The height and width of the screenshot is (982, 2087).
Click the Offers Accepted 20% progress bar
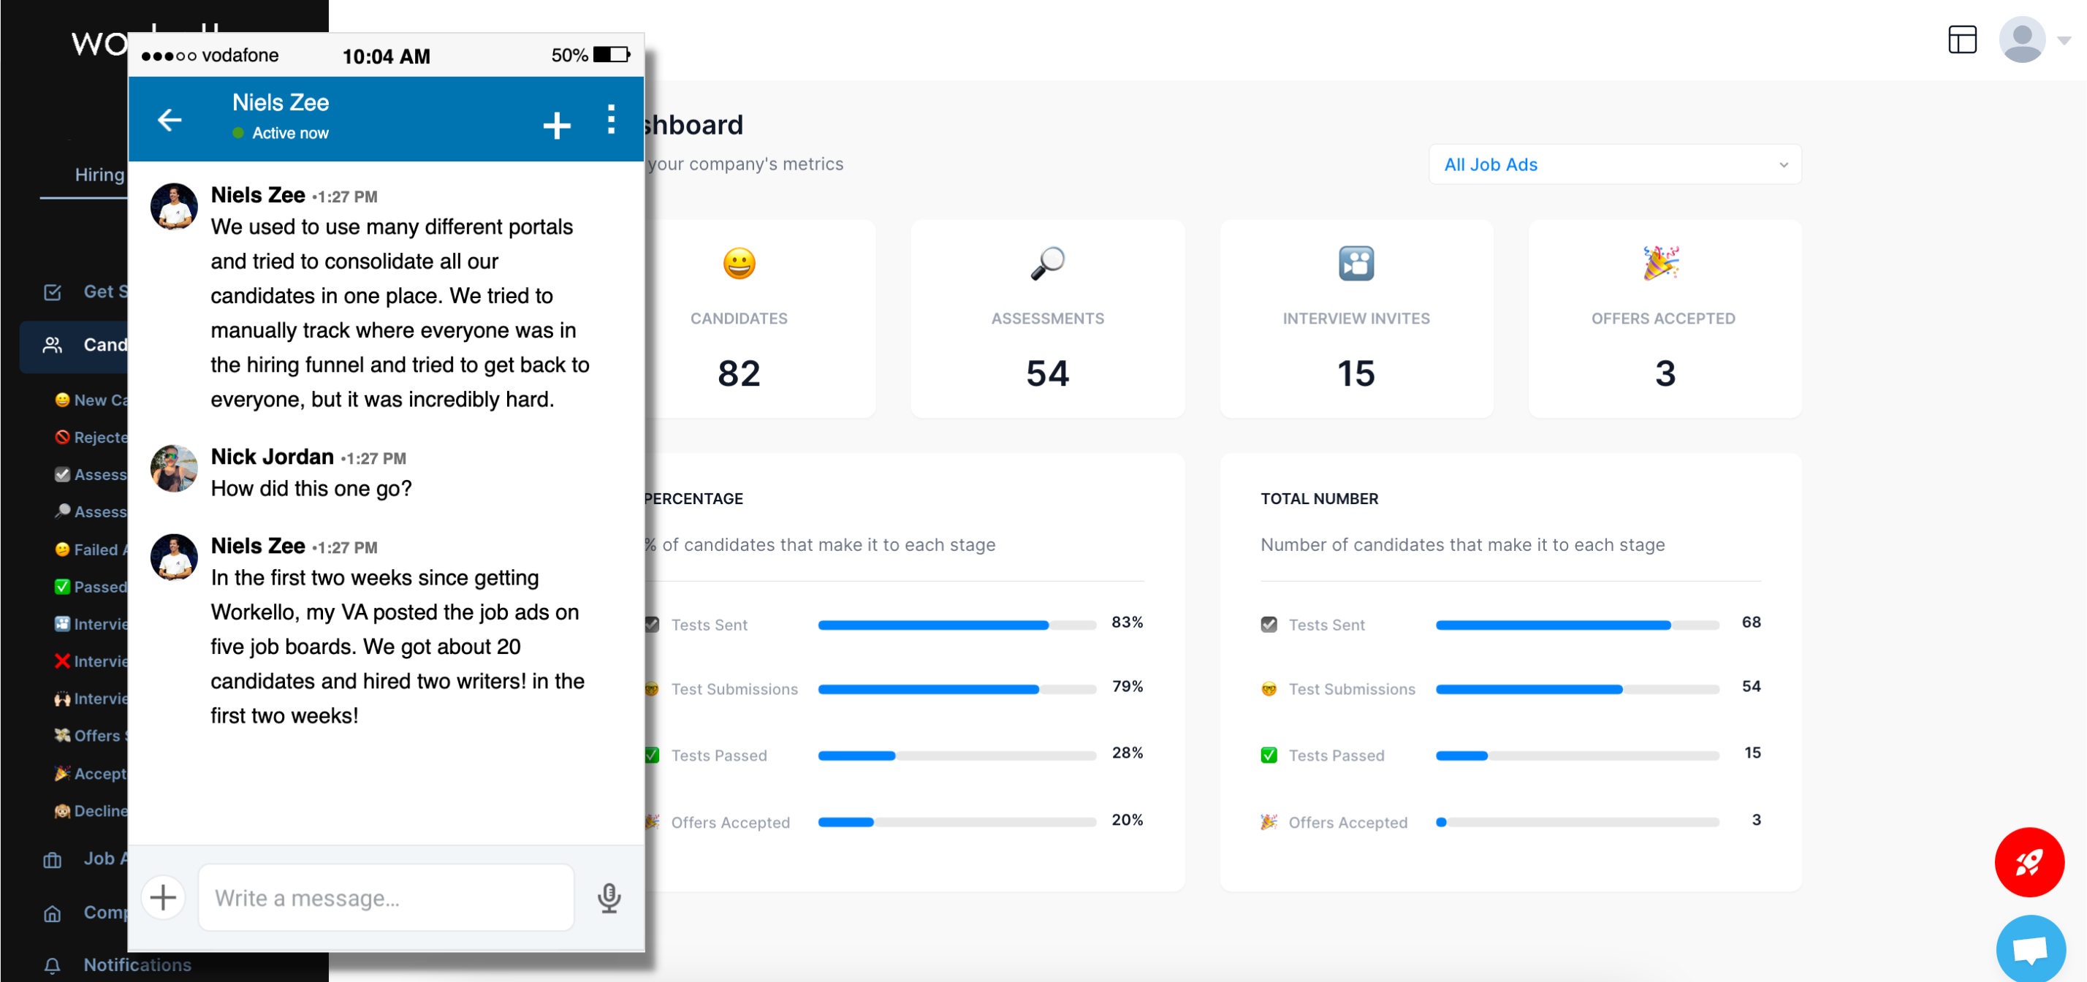click(x=957, y=823)
